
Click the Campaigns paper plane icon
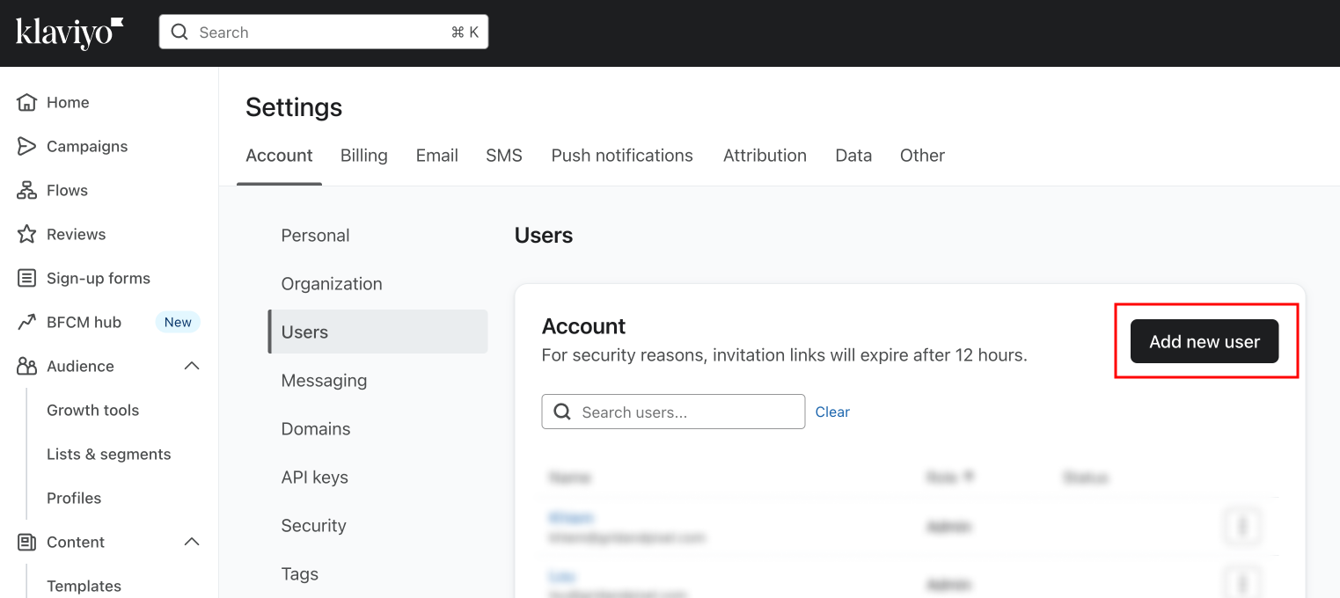(27, 146)
